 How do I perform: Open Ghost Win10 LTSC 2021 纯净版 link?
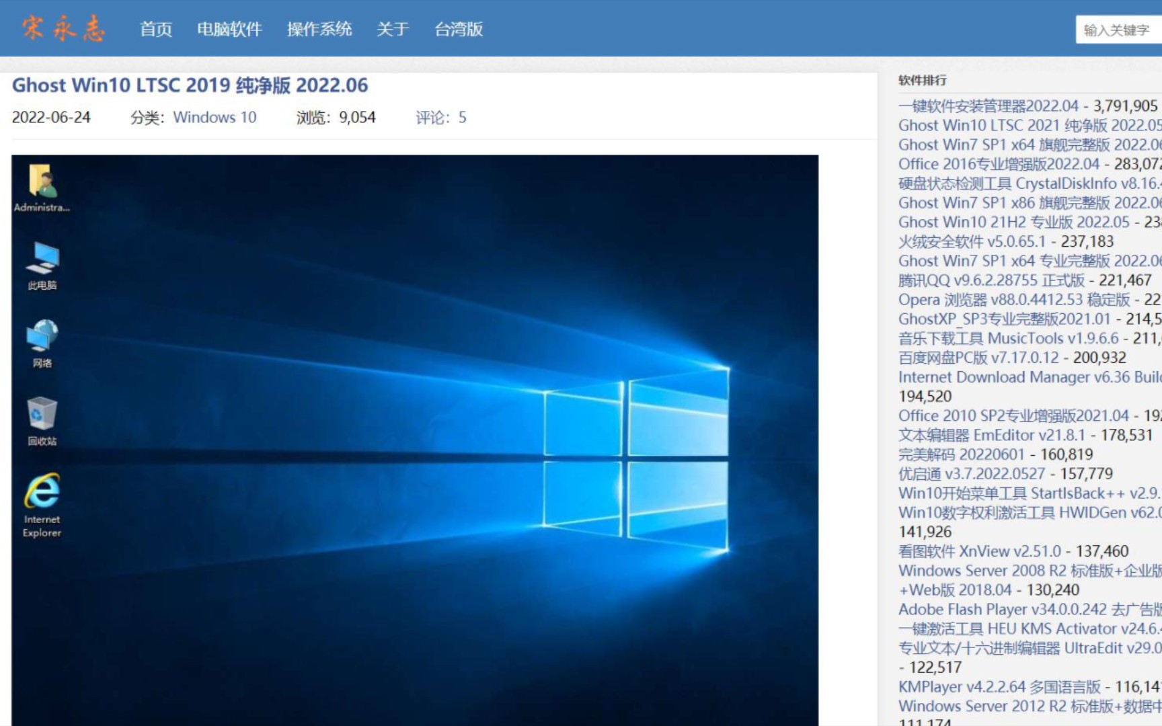point(1030,126)
